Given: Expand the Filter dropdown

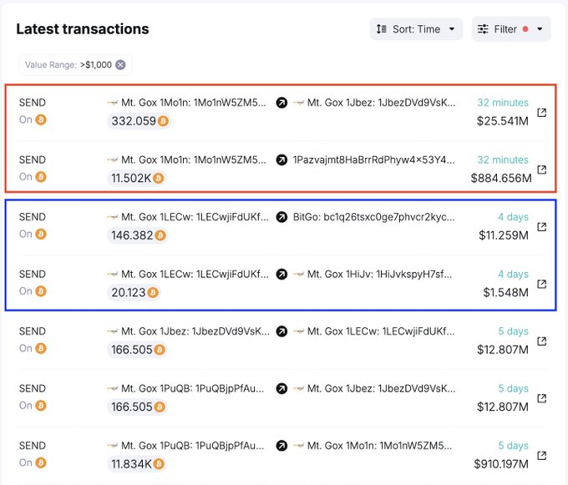Looking at the screenshot, I should [510, 29].
